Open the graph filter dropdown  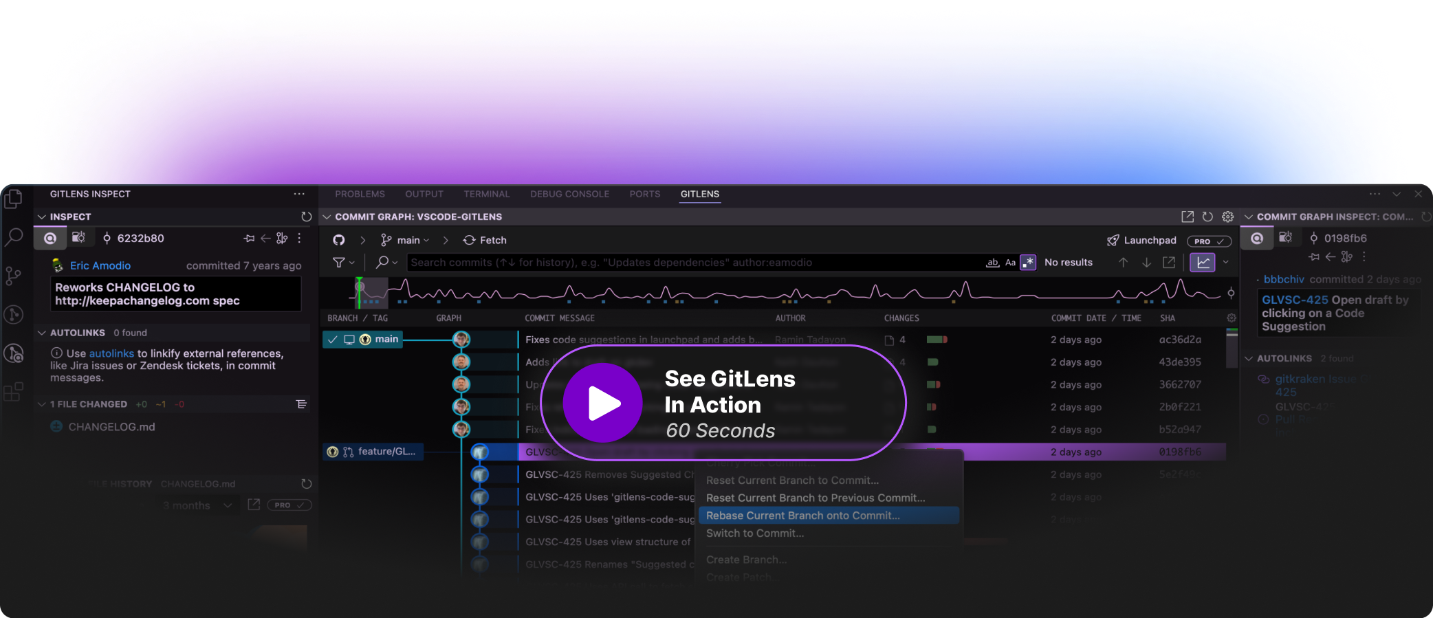(x=343, y=263)
